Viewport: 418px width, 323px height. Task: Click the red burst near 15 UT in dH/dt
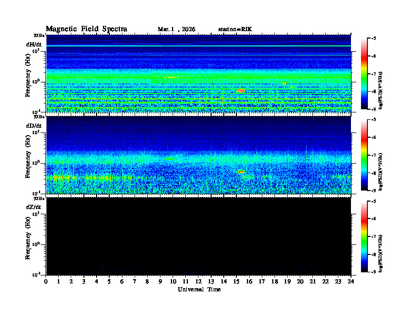tap(241, 91)
